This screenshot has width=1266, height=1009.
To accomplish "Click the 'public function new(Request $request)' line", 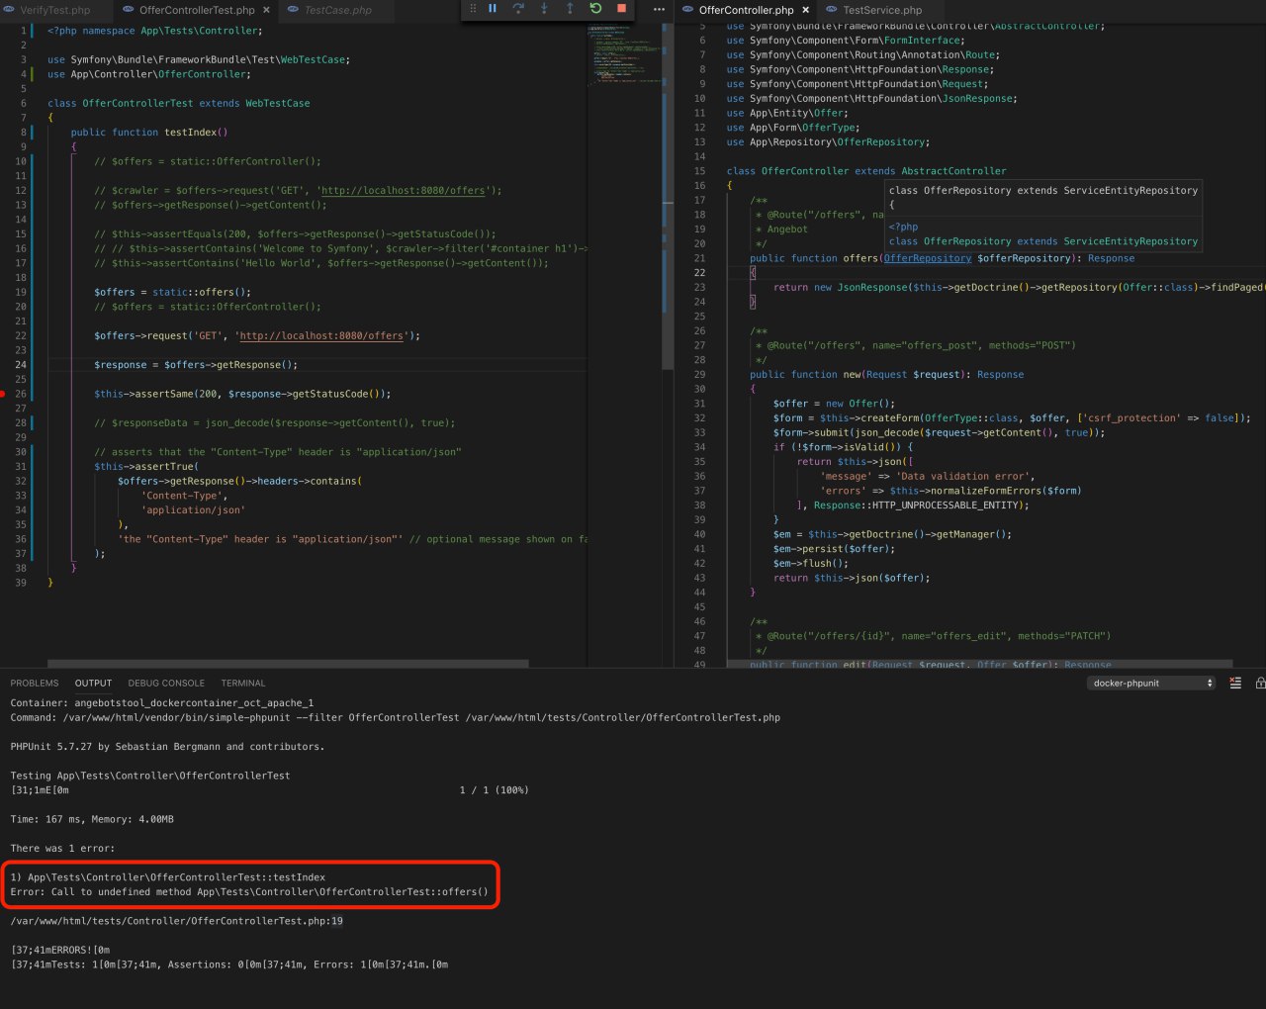I will tap(886, 374).
